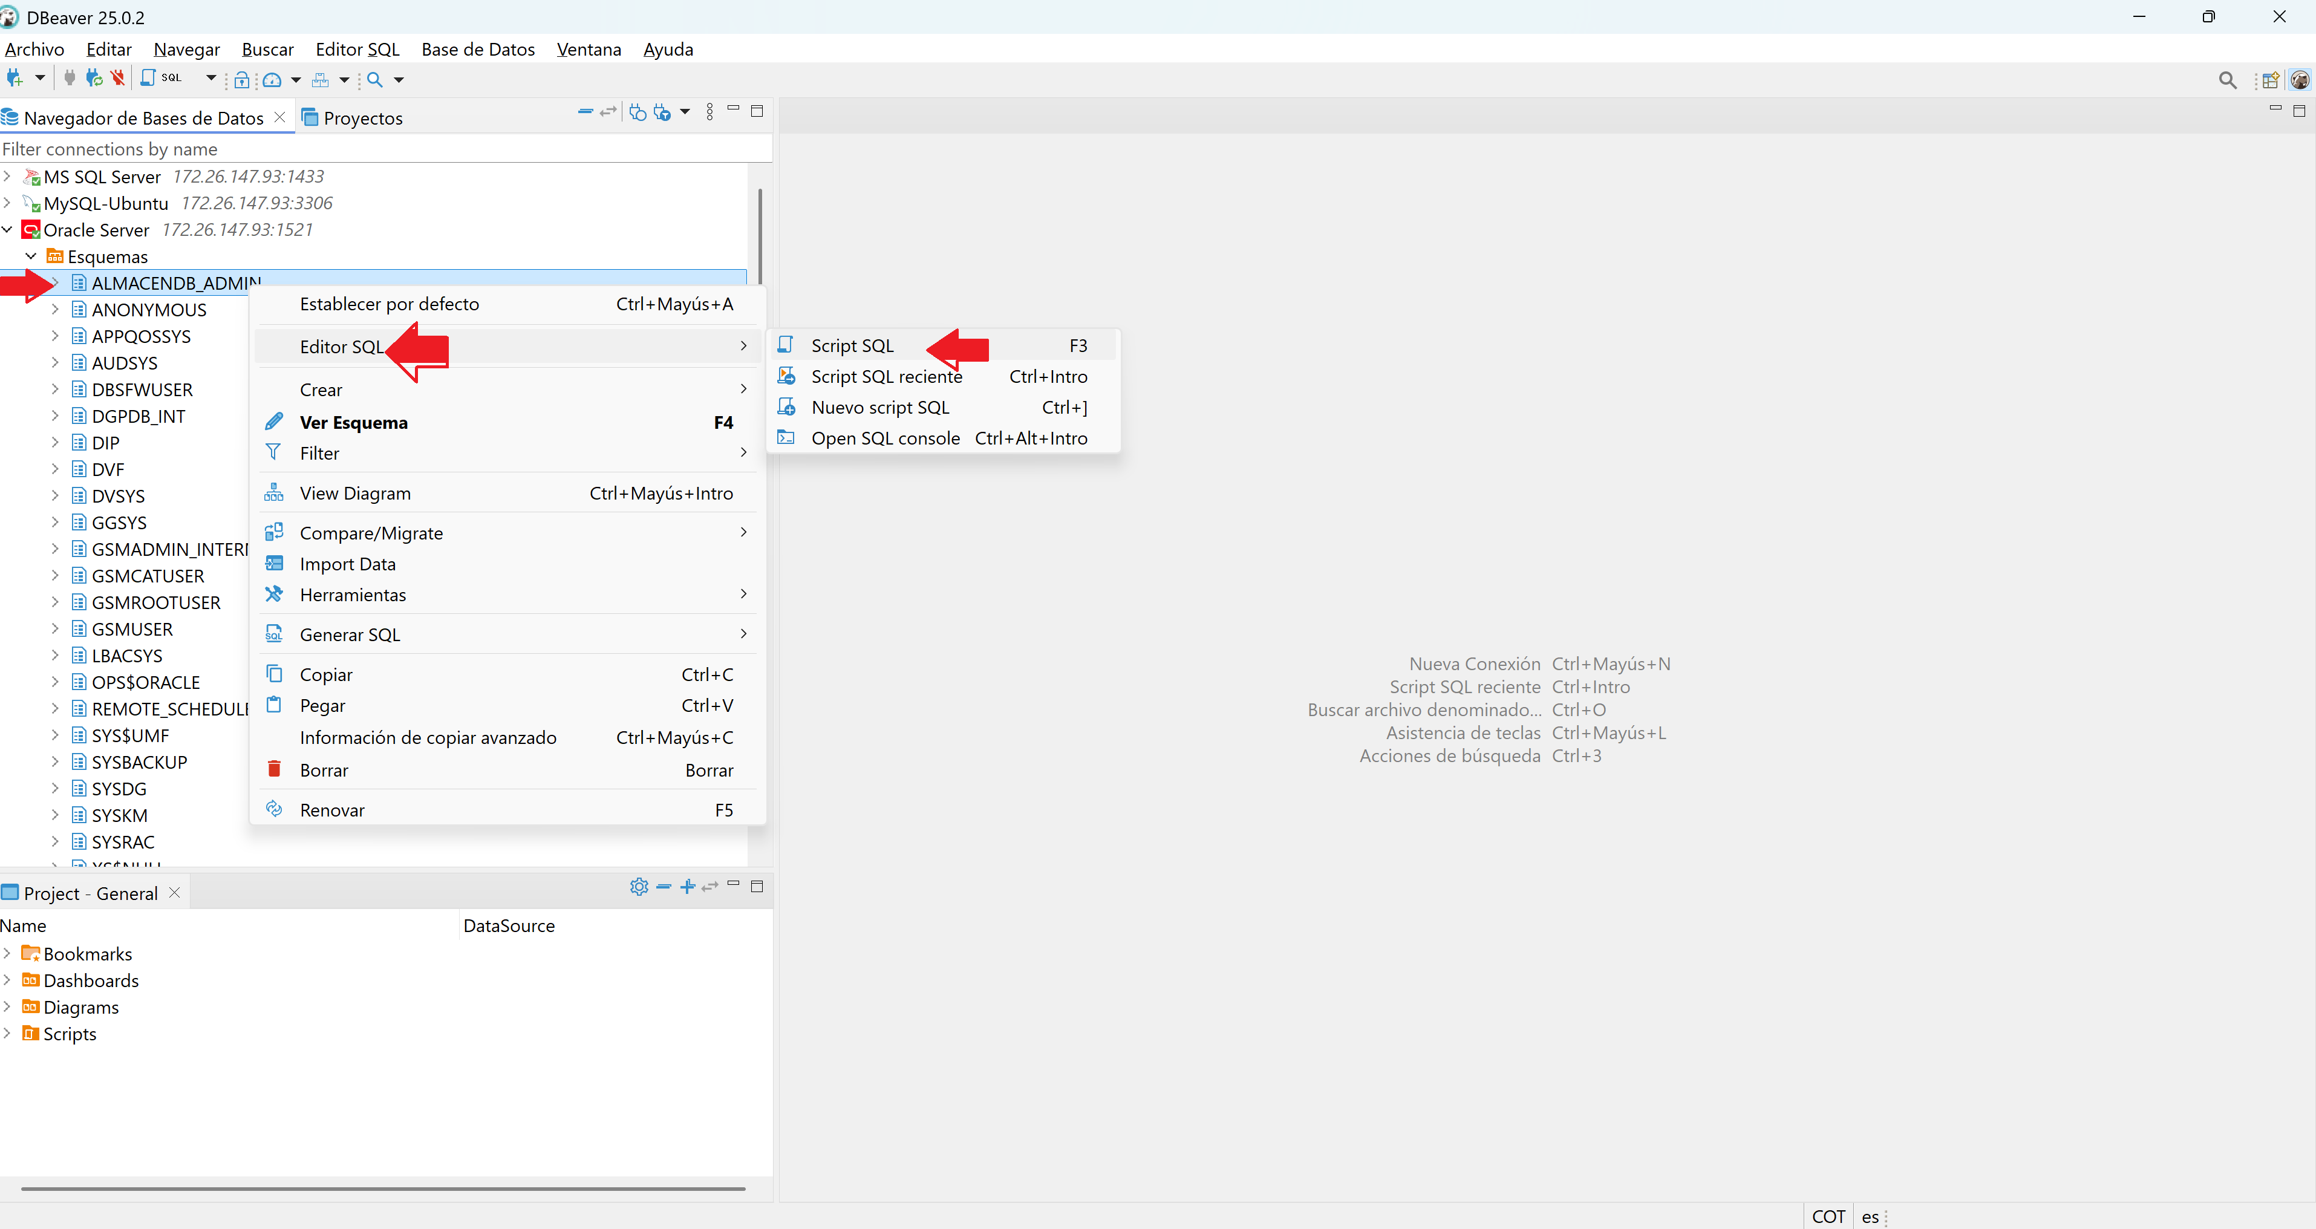Viewport: 2316px width, 1229px height.
Task: Click the DataSource column header
Action: point(509,925)
